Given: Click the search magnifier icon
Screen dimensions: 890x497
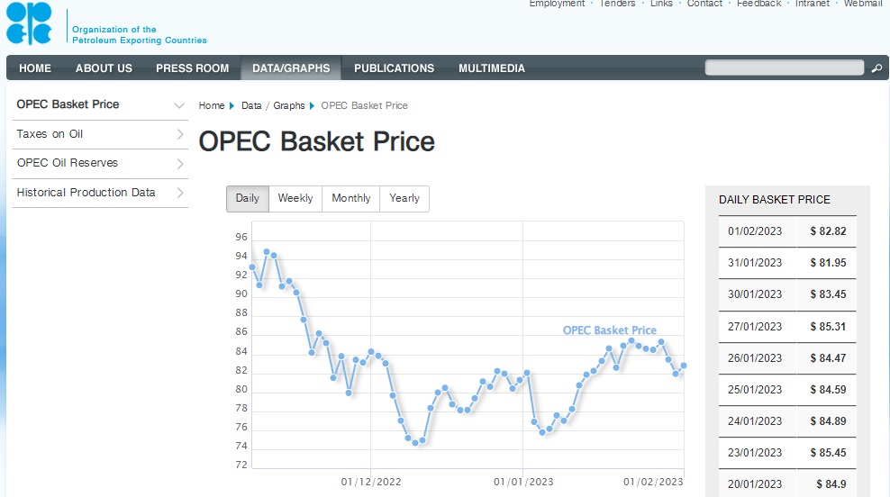Looking at the screenshot, I should tap(876, 68).
